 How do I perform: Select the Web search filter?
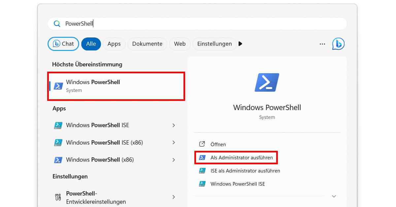pos(180,44)
